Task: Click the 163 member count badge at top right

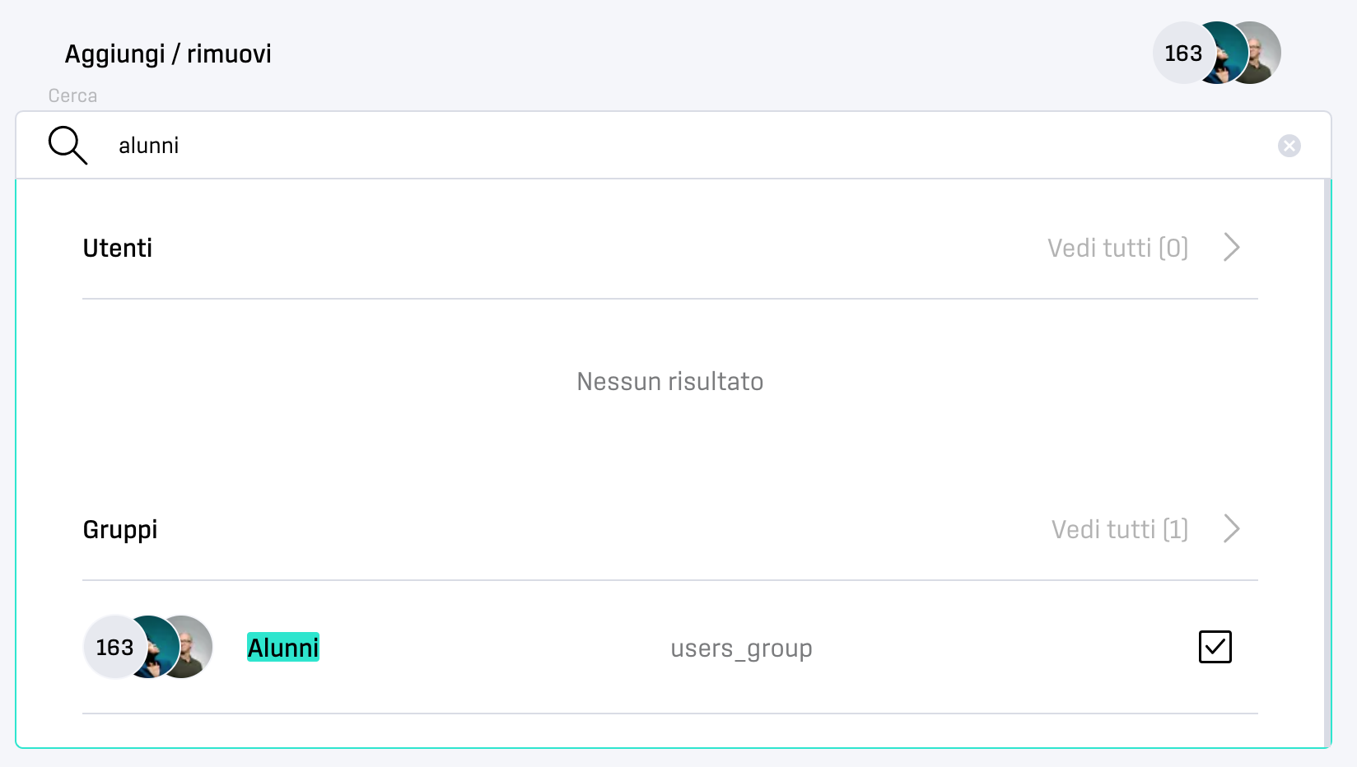Action: point(1182,53)
